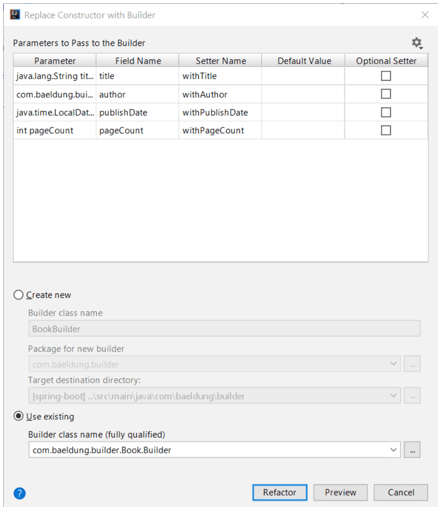Click the Optional Setter column header
The width and height of the screenshot is (441, 511).
[x=386, y=61]
